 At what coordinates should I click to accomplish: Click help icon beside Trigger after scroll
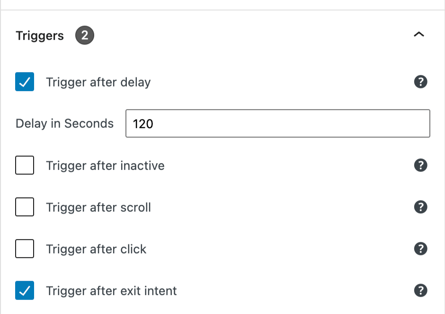(x=420, y=207)
